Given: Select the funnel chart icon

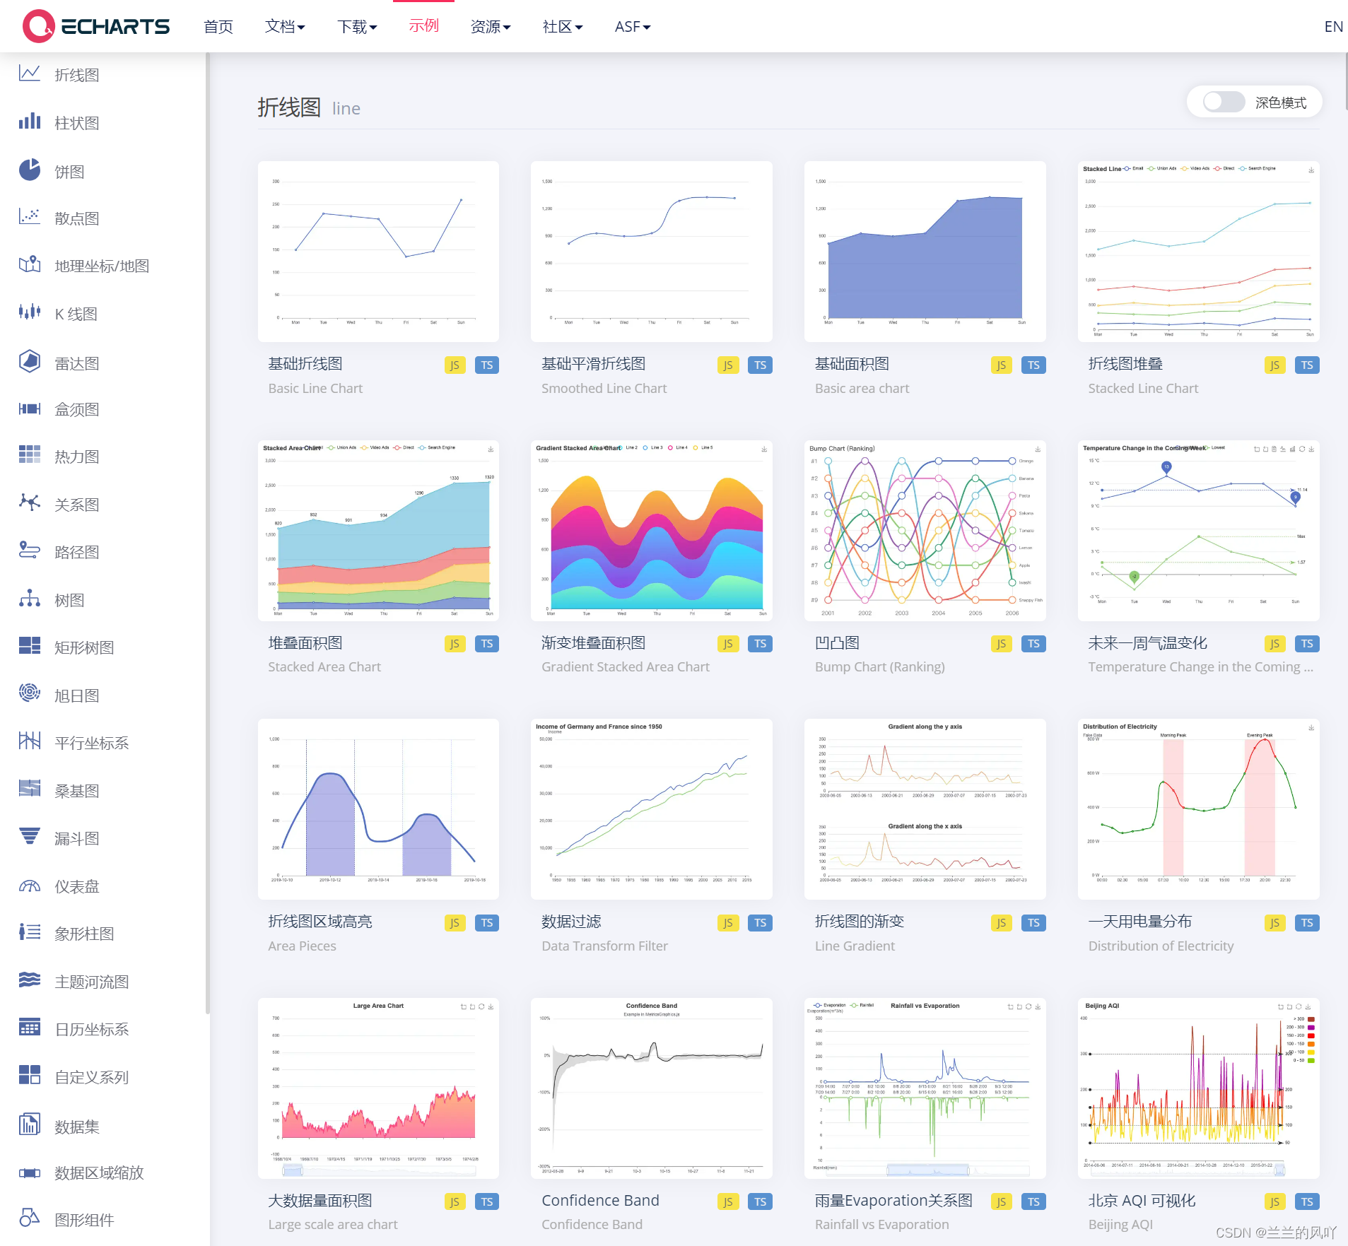Looking at the screenshot, I should (x=29, y=837).
